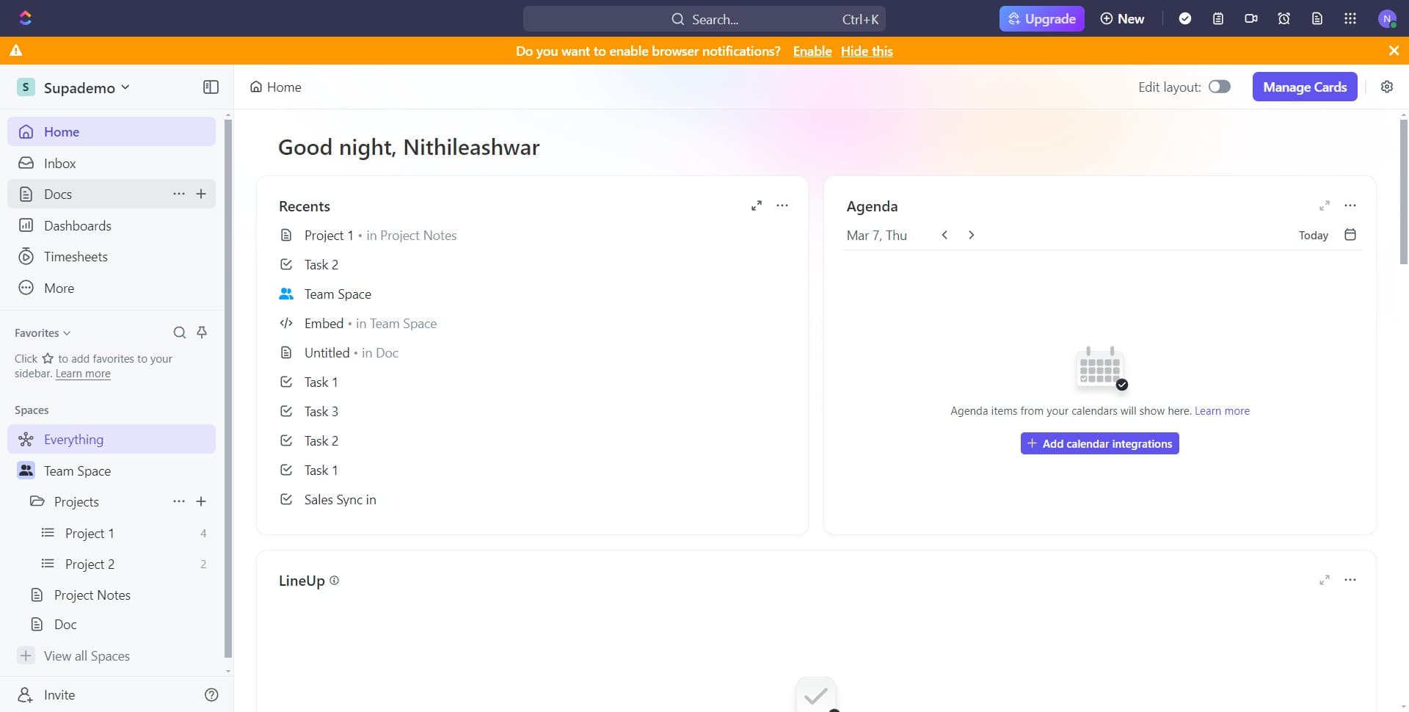
Task: Open Reminders via the alarm clock icon
Action: 1284,18
